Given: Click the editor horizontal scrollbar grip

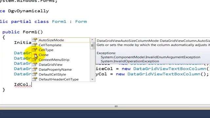Looking at the screenshot, I should coord(116,106).
